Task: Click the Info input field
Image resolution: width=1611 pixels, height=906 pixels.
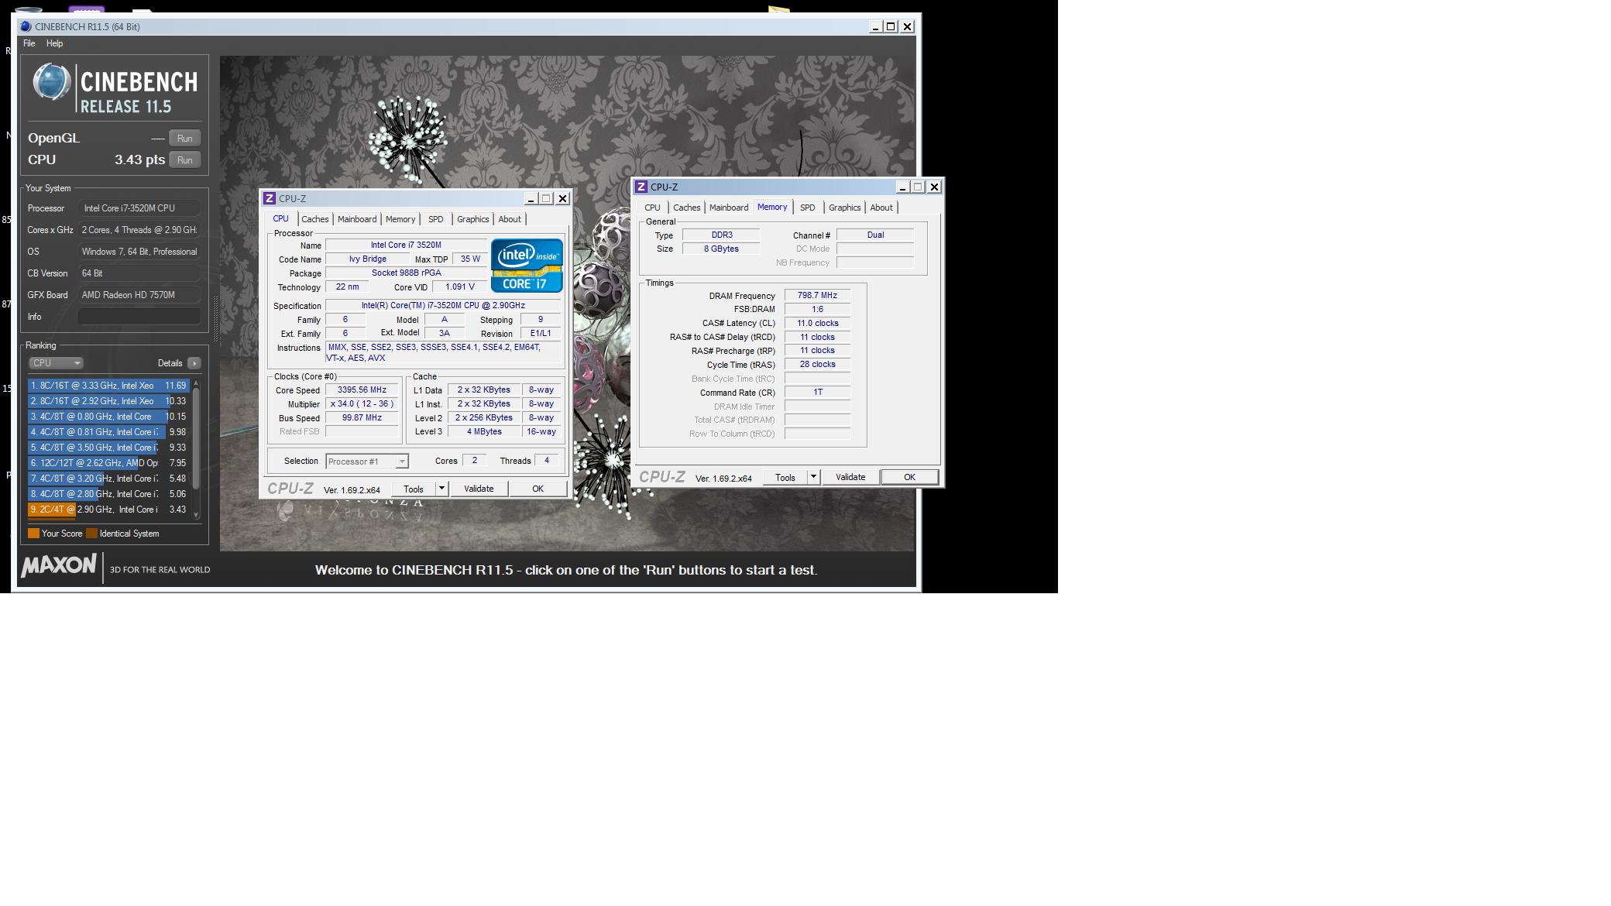Action: (139, 317)
